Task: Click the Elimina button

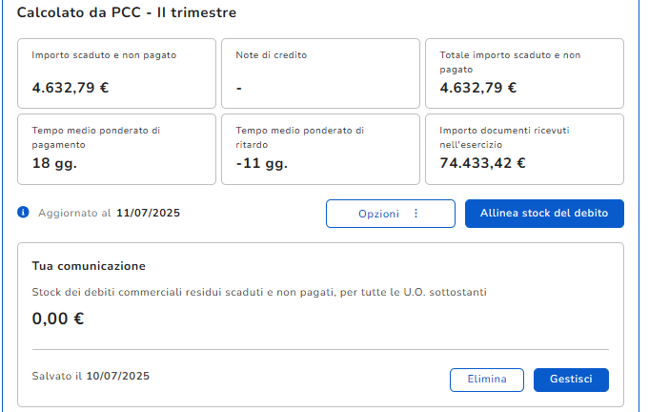Action: [x=486, y=380]
